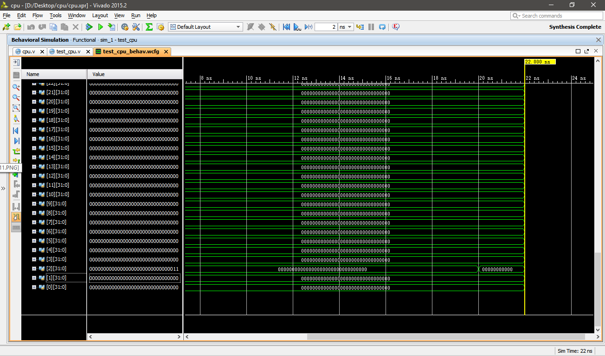The height and width of the screenshot is (356, 605).
Task: Click the Run for specified time icon
Action: pos(309,27)
